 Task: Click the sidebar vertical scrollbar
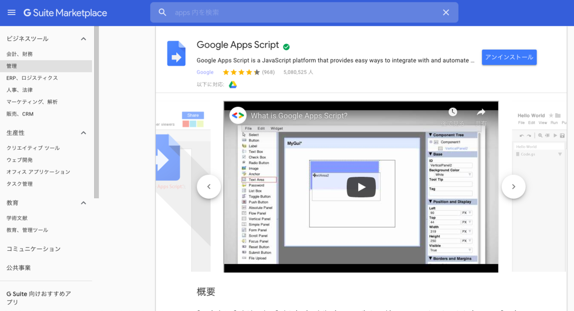97,112
